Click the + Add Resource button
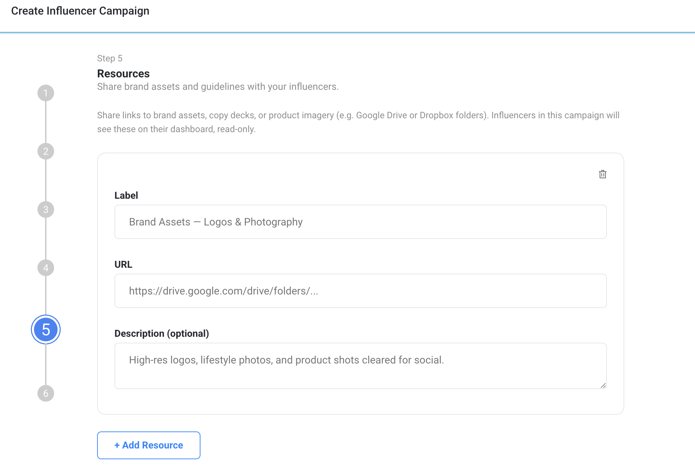695x471 pixels. pyautogui.click(x=149, y=445)
